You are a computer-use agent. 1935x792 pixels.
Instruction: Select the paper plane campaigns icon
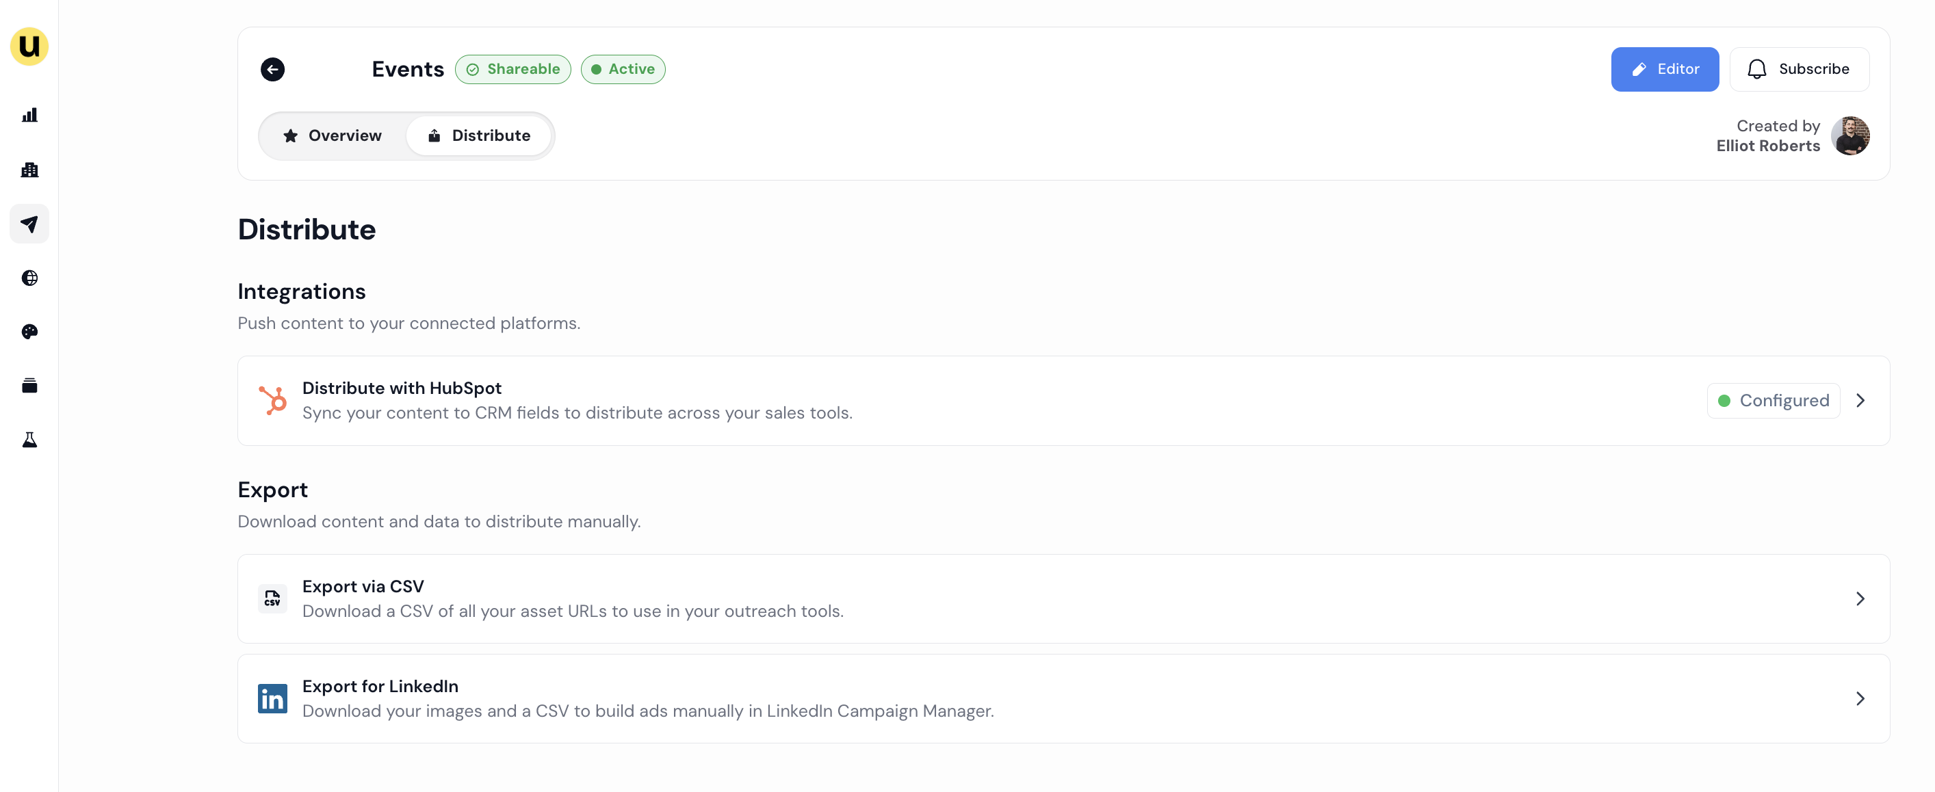[x=29, y=224]
